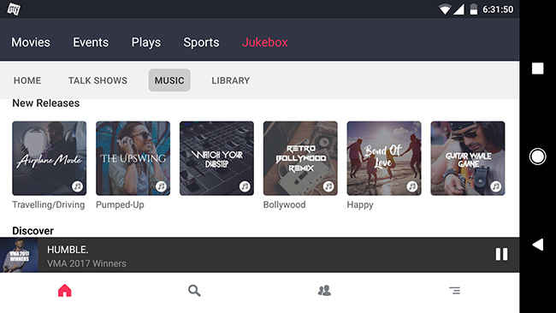Open the VMA 2017 Winners album art

click(x=19, y=255)
